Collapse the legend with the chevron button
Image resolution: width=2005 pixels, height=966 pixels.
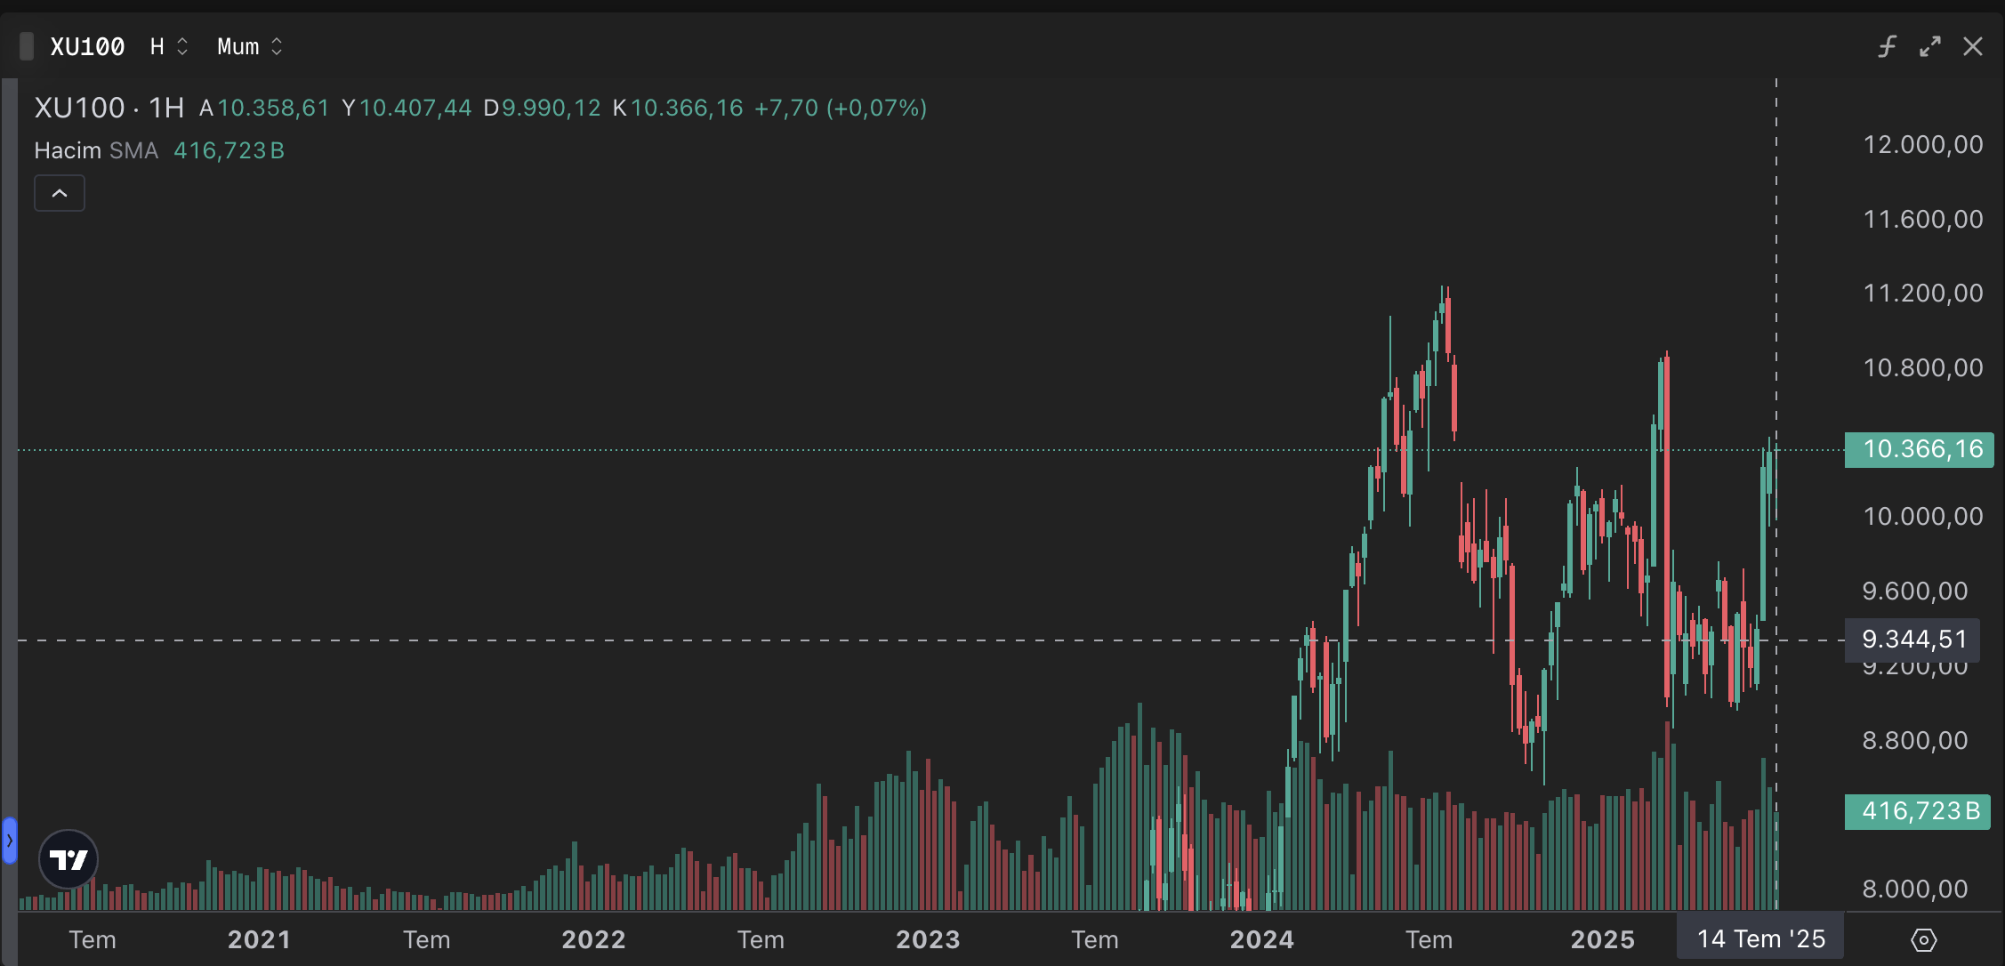tap(60, 193)
